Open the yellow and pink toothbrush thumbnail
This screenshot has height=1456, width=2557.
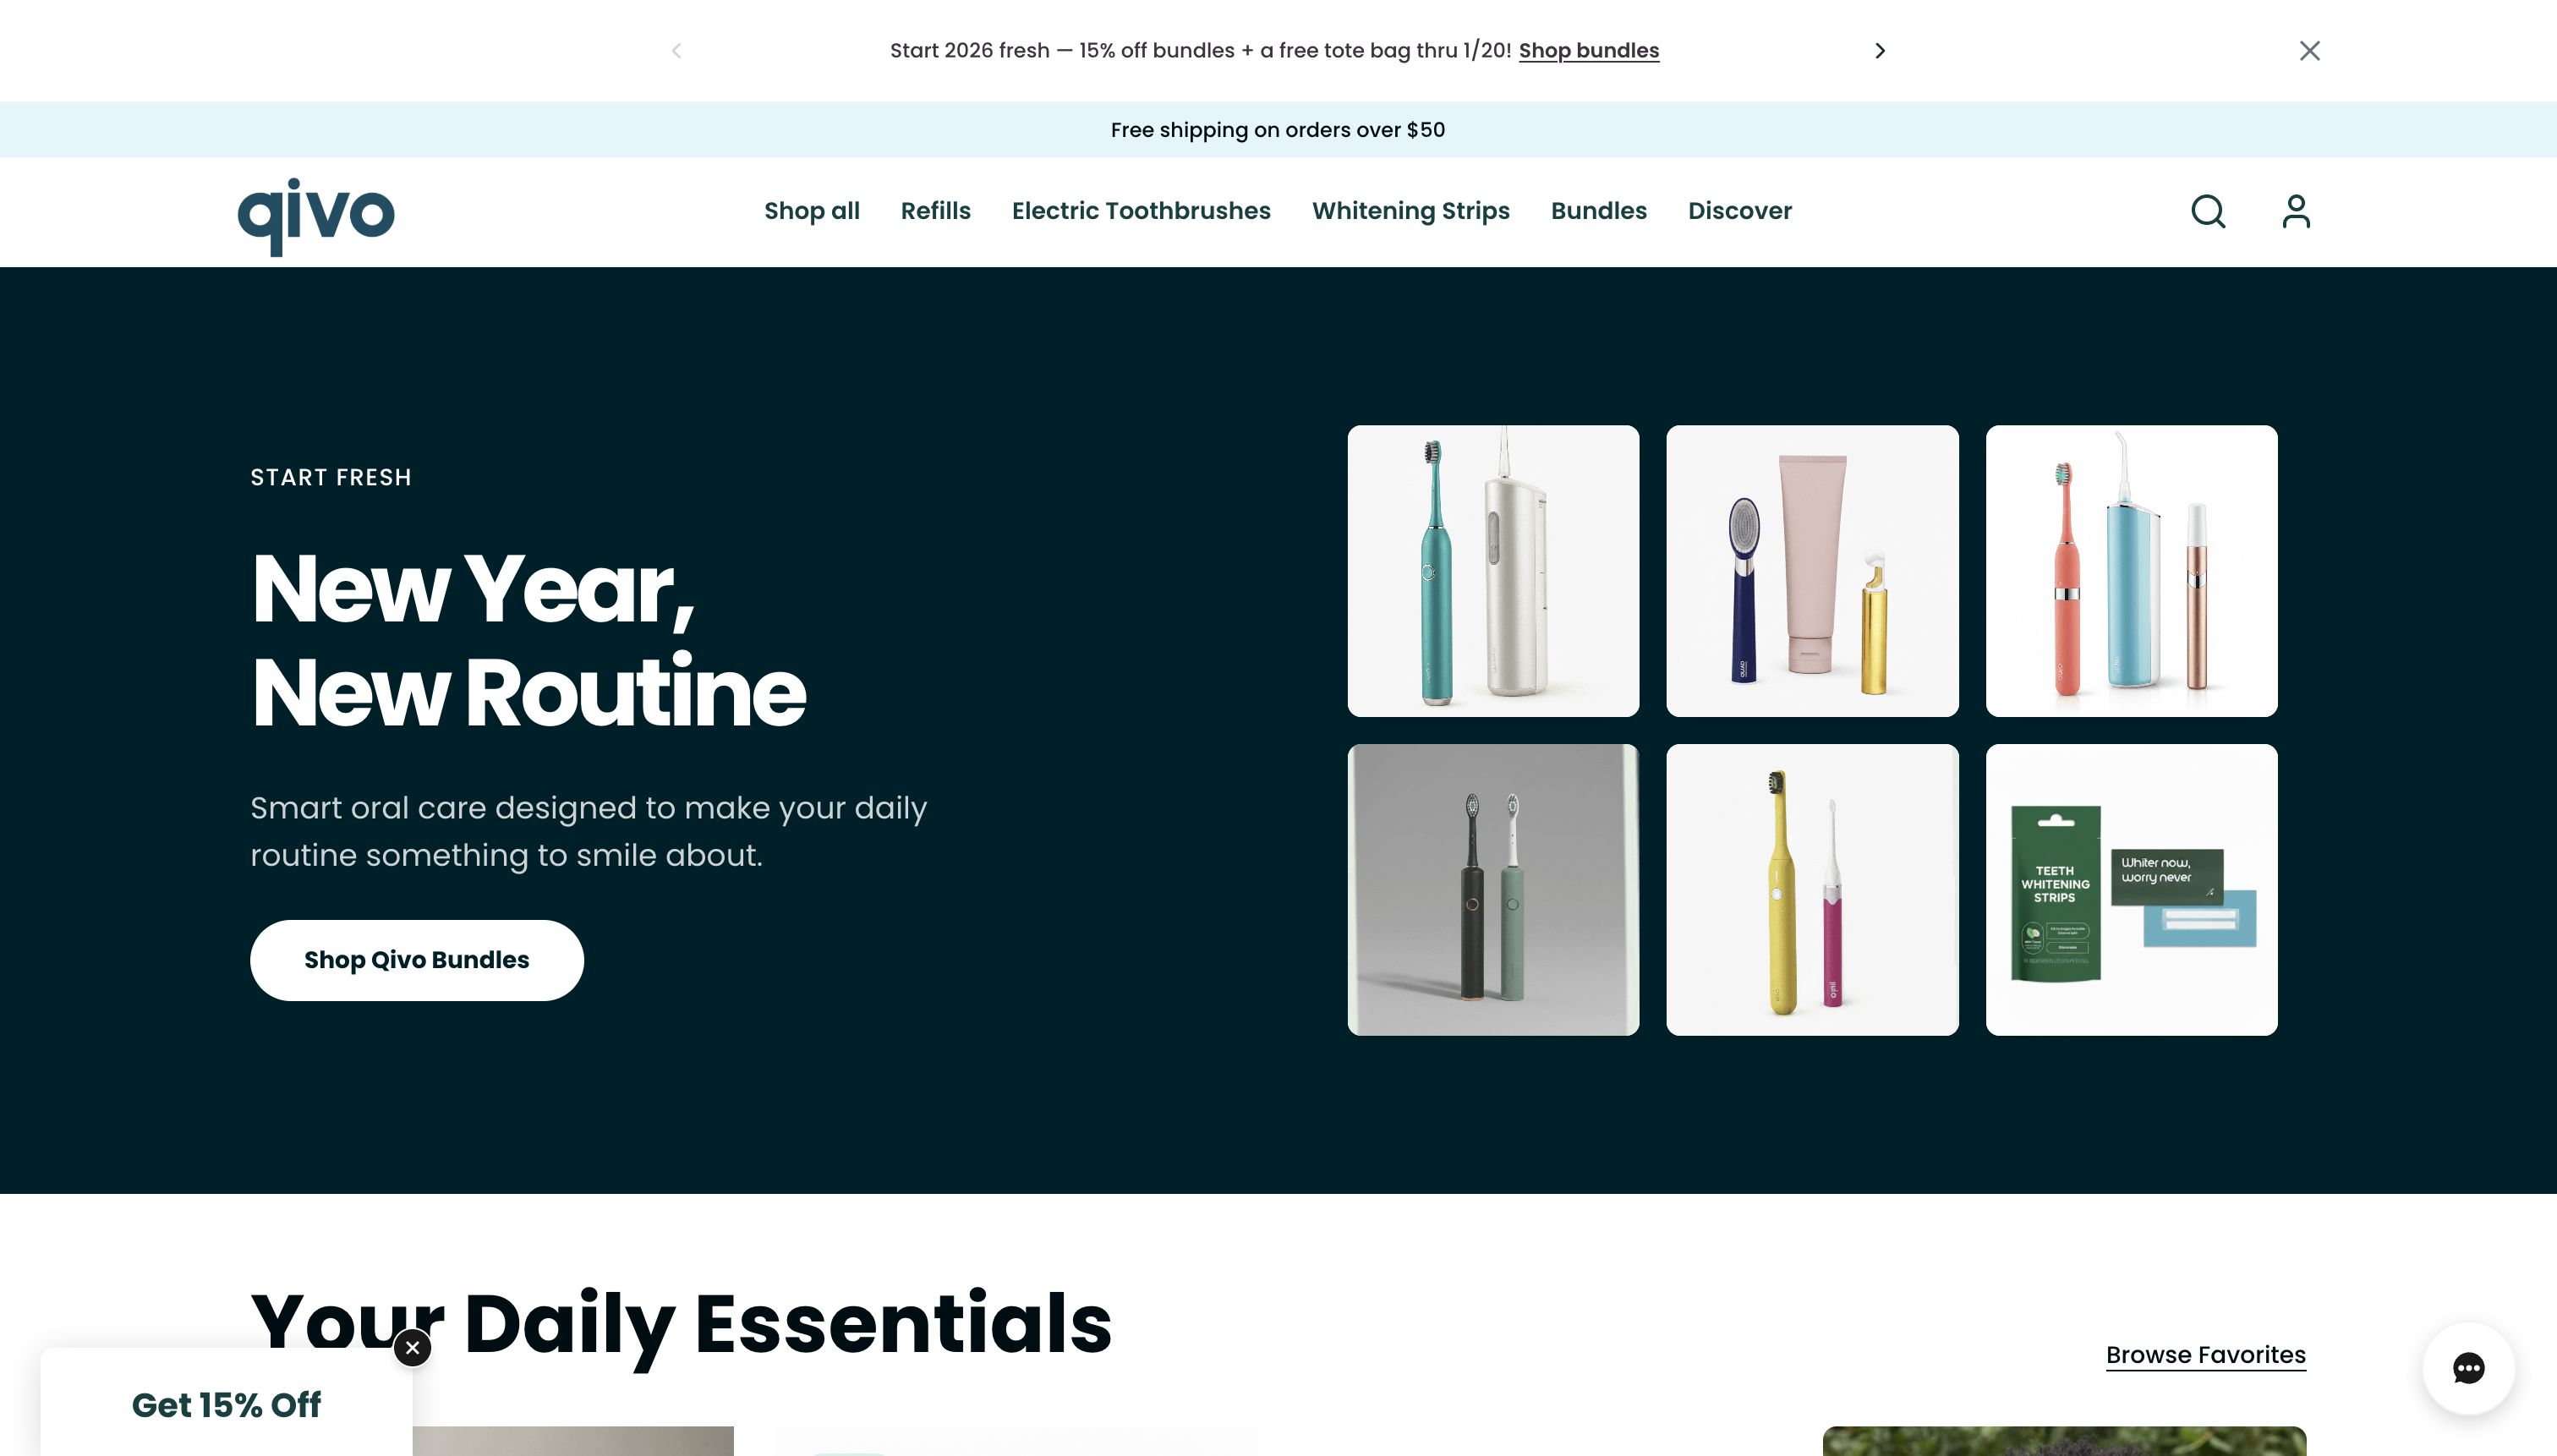coord(1812,889)
